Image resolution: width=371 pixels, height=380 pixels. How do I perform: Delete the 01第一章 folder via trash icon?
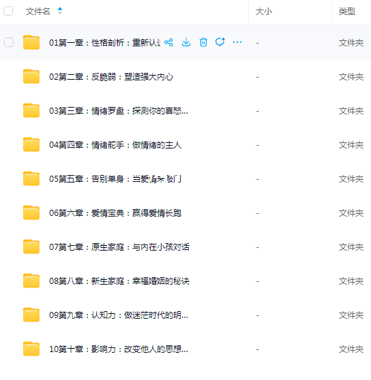pyautogui.click(x=203, y=42)
